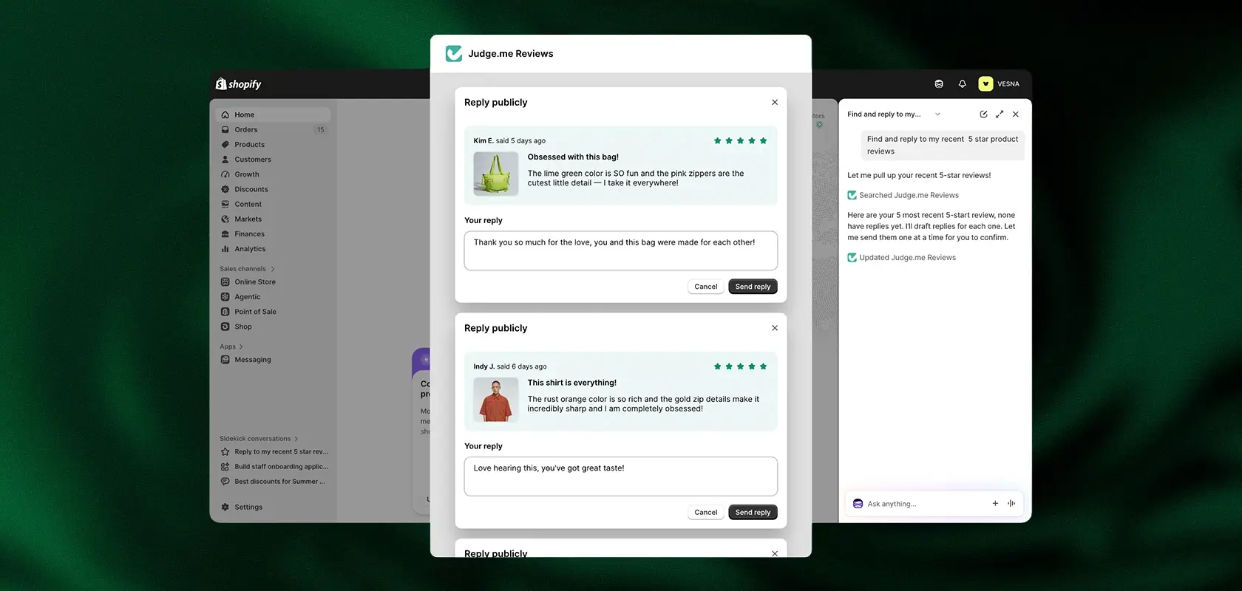Click the star rating on Indy J. review
The width and height of the screenshot is (1242, 591).
[x=740, y=366]
